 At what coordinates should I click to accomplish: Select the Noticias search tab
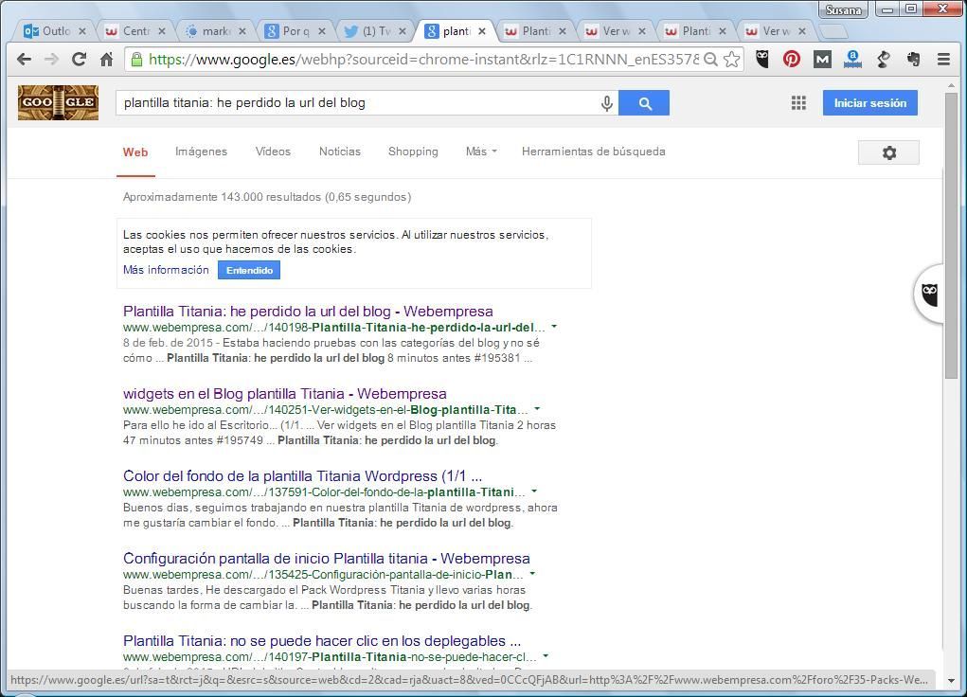pyautogui.click(x=340, y=152)
